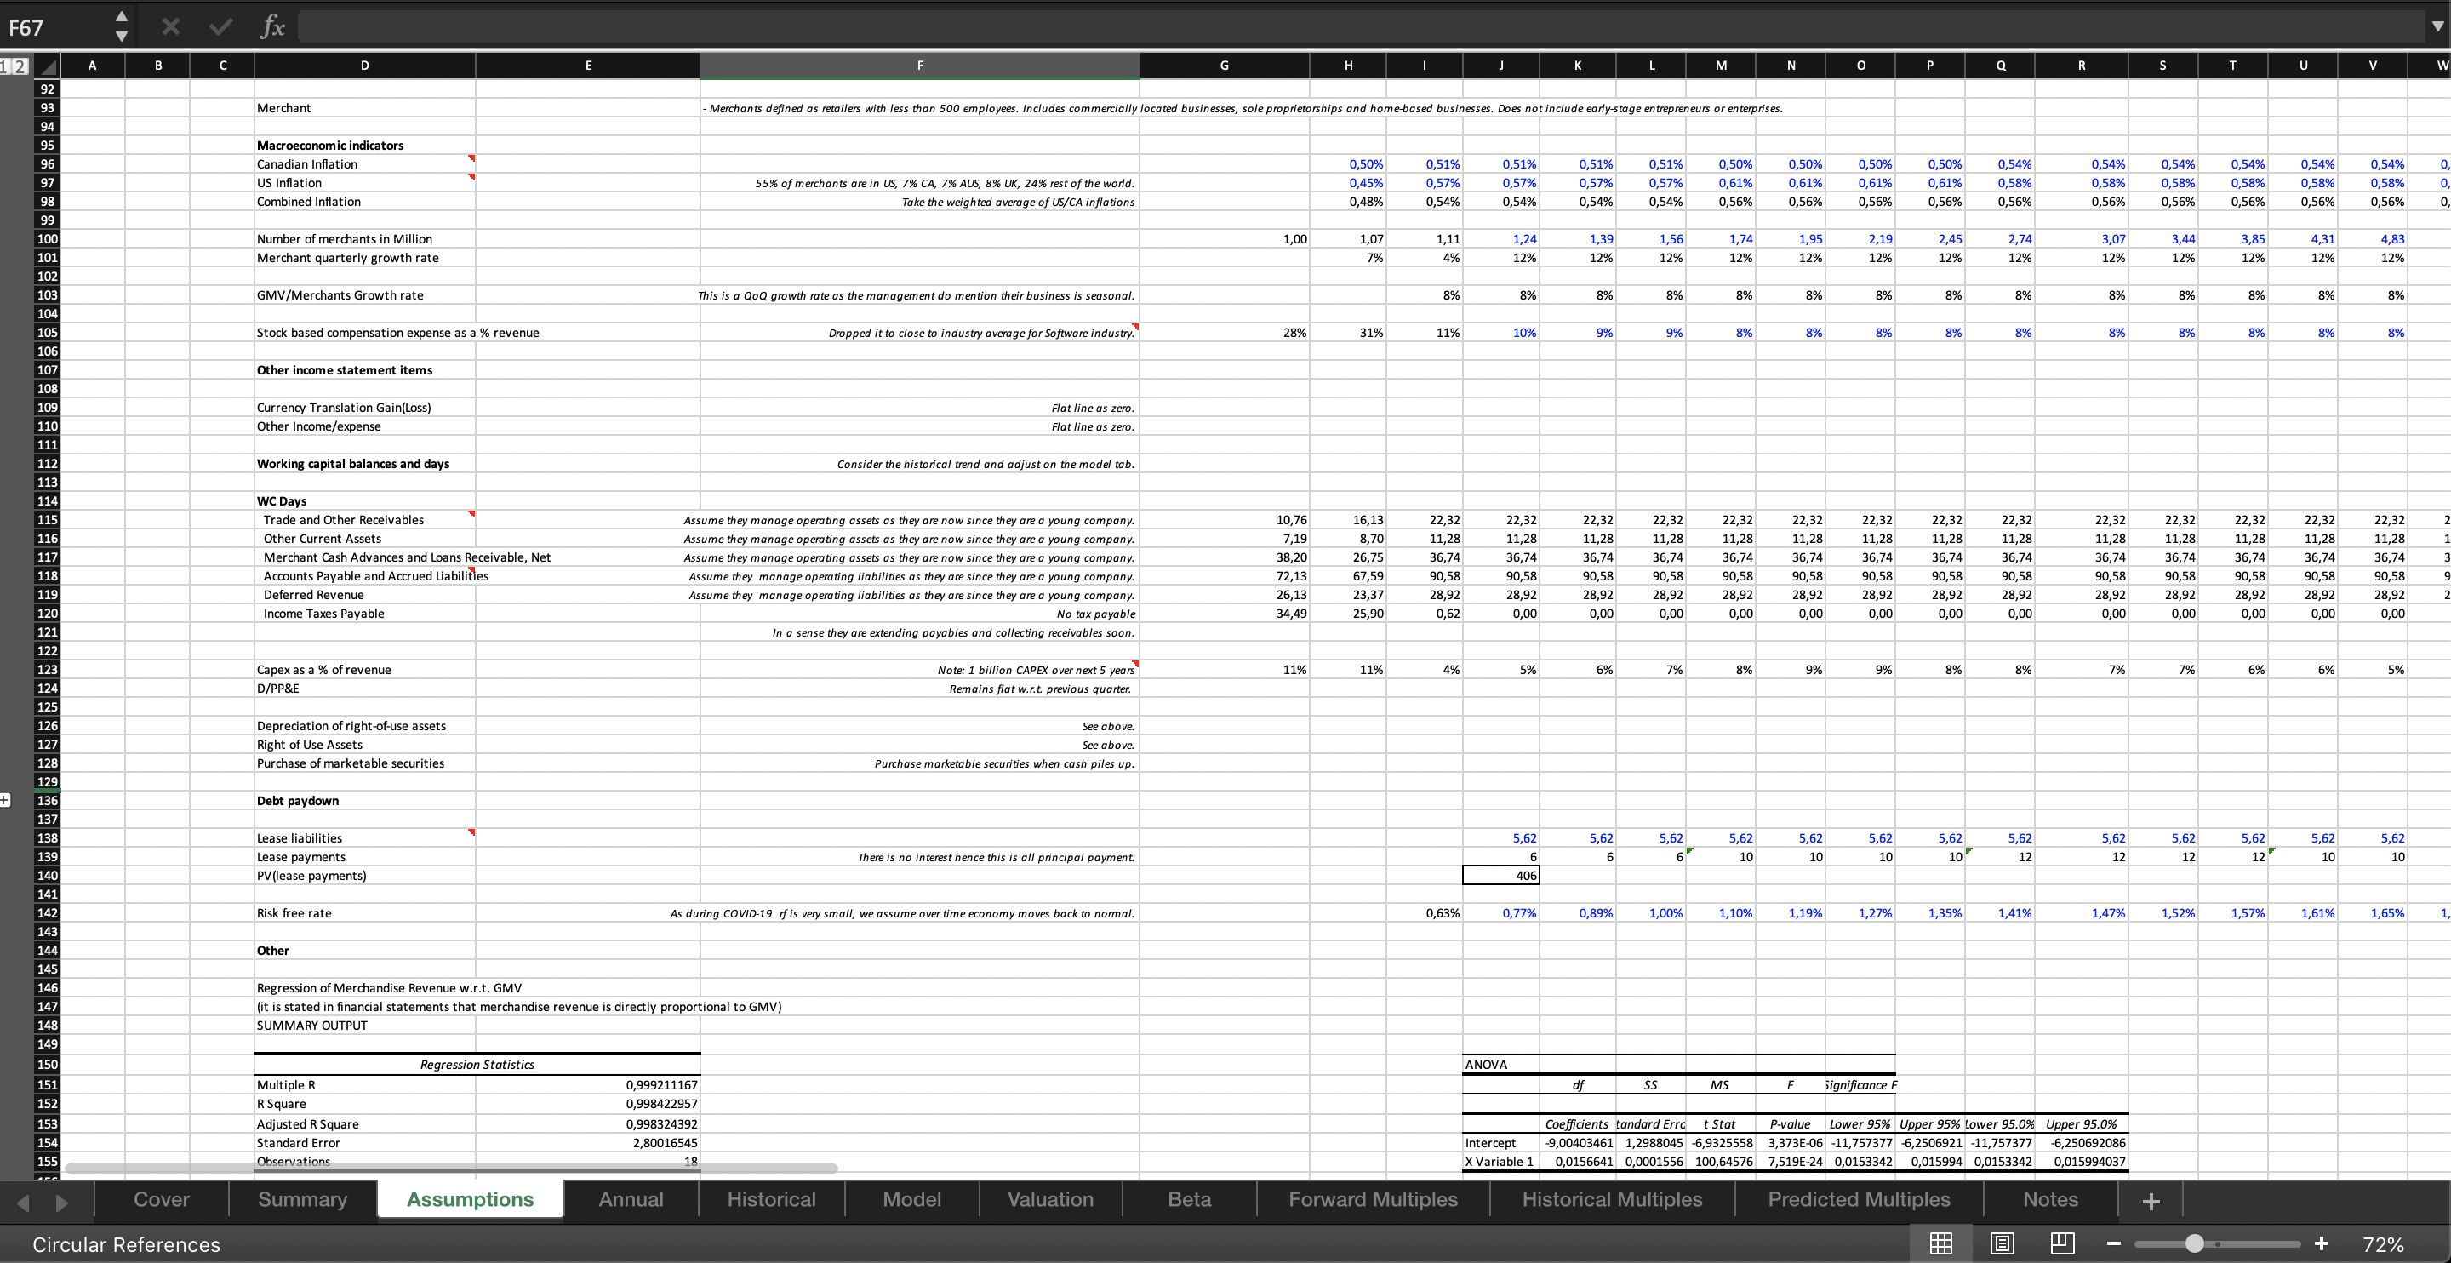
Task: Add a new sheet with plus icon
Action: click(x=2151, y=1201)
